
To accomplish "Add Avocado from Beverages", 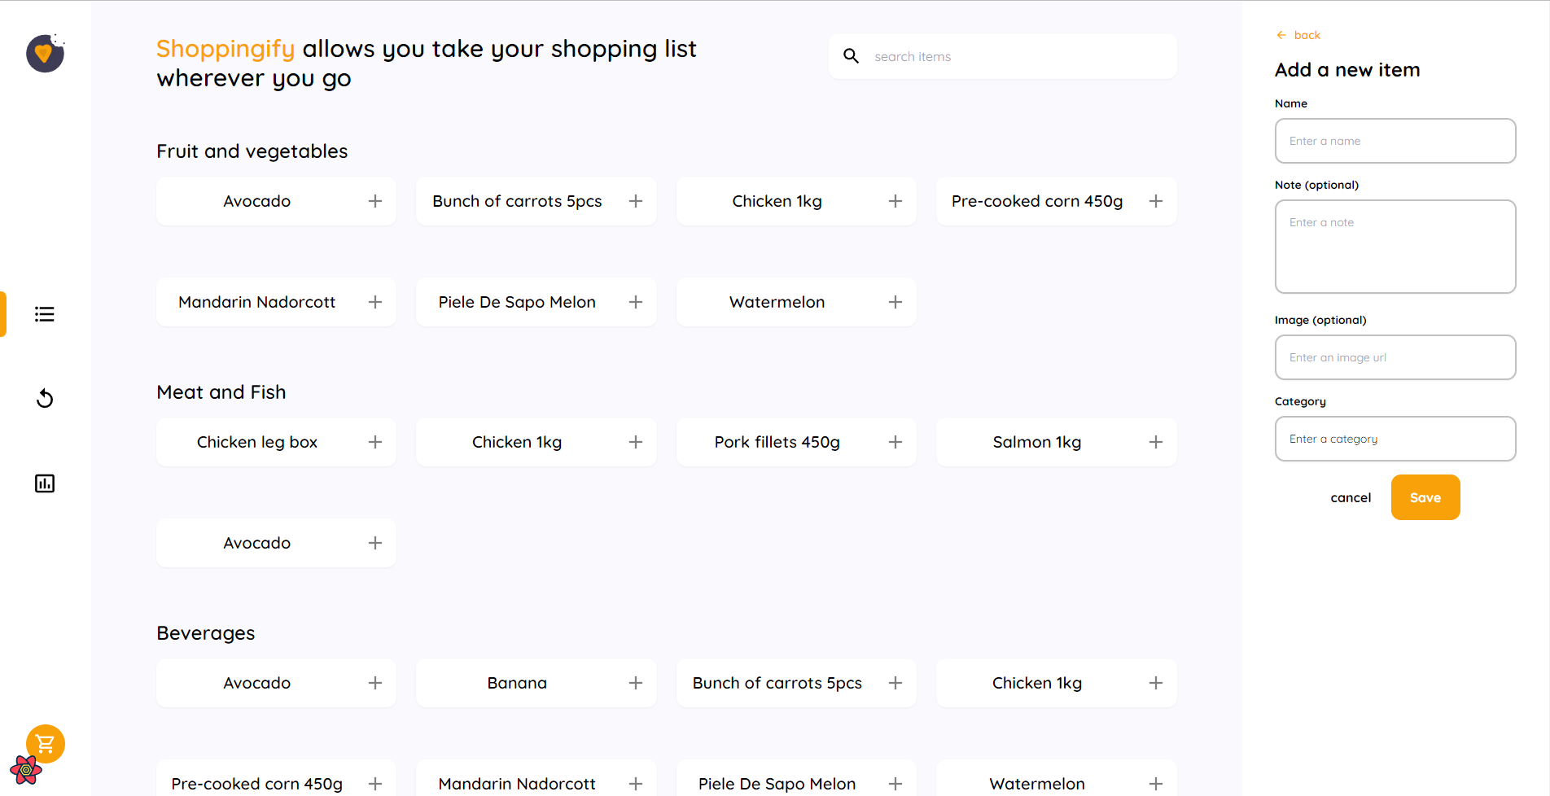I will coord(375,683).
